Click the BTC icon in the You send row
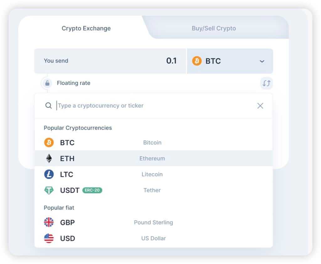Image resolution: width=321 pixels, height=264 pixels. pyautogui.click(x=197, y=61)
